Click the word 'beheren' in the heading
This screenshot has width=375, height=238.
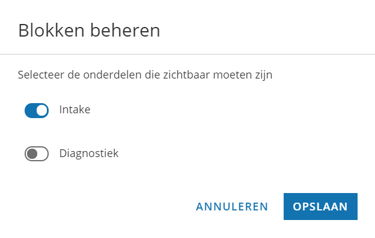[125, 31]
